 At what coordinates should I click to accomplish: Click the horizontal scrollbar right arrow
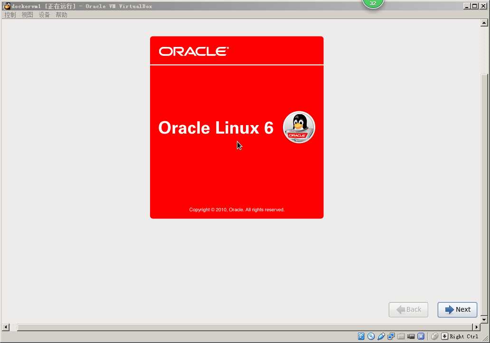point(477,327)
